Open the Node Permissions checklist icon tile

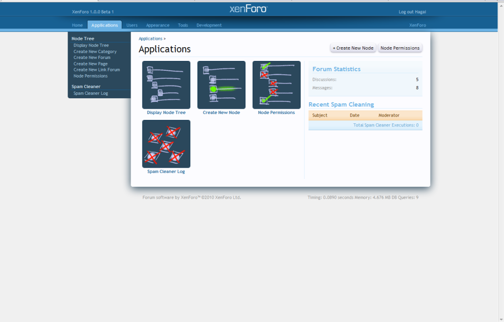tap(276, 85)
